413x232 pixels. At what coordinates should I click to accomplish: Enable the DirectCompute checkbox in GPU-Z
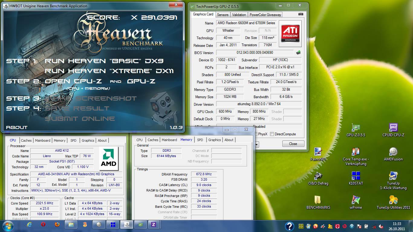tap(272, 134)
